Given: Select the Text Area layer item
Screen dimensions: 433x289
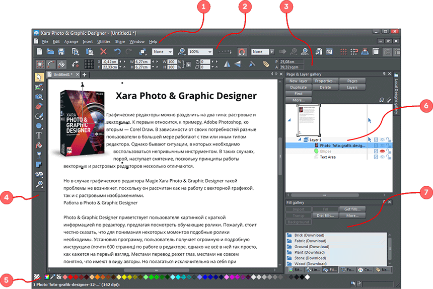Looking at the screenshot, I should [327, 157].
